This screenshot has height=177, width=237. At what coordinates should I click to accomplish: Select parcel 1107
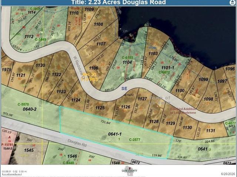(101, 44)
